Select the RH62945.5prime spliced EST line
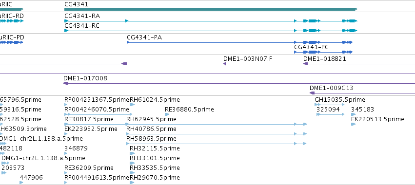This screenshot has width=415, height=185. point(217,124)
